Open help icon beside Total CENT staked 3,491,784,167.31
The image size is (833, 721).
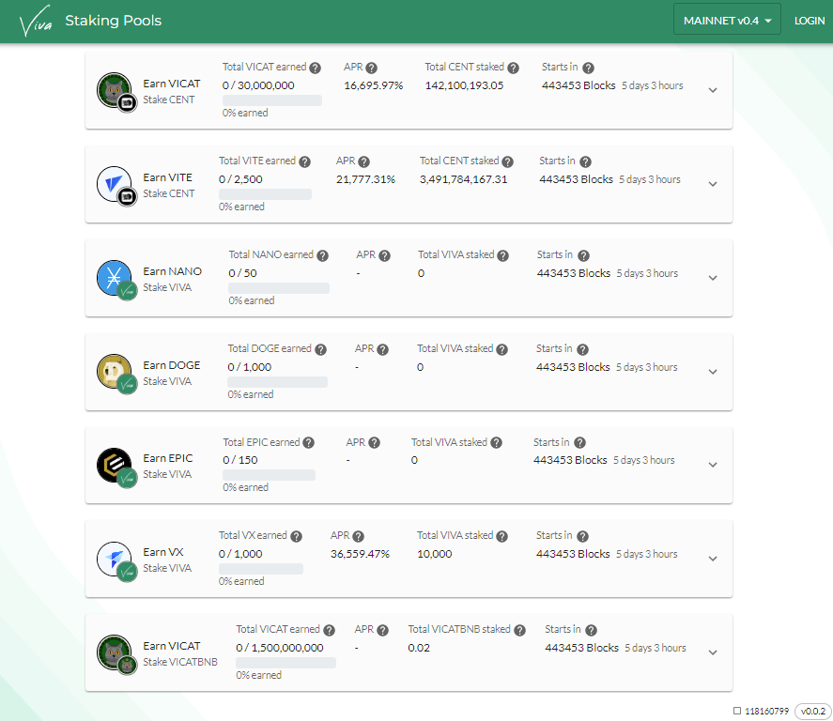(507, 161)
